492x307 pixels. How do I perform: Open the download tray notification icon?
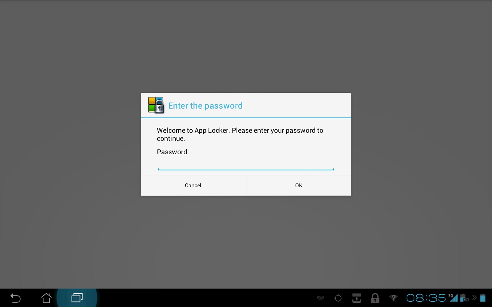pos(357,298)
